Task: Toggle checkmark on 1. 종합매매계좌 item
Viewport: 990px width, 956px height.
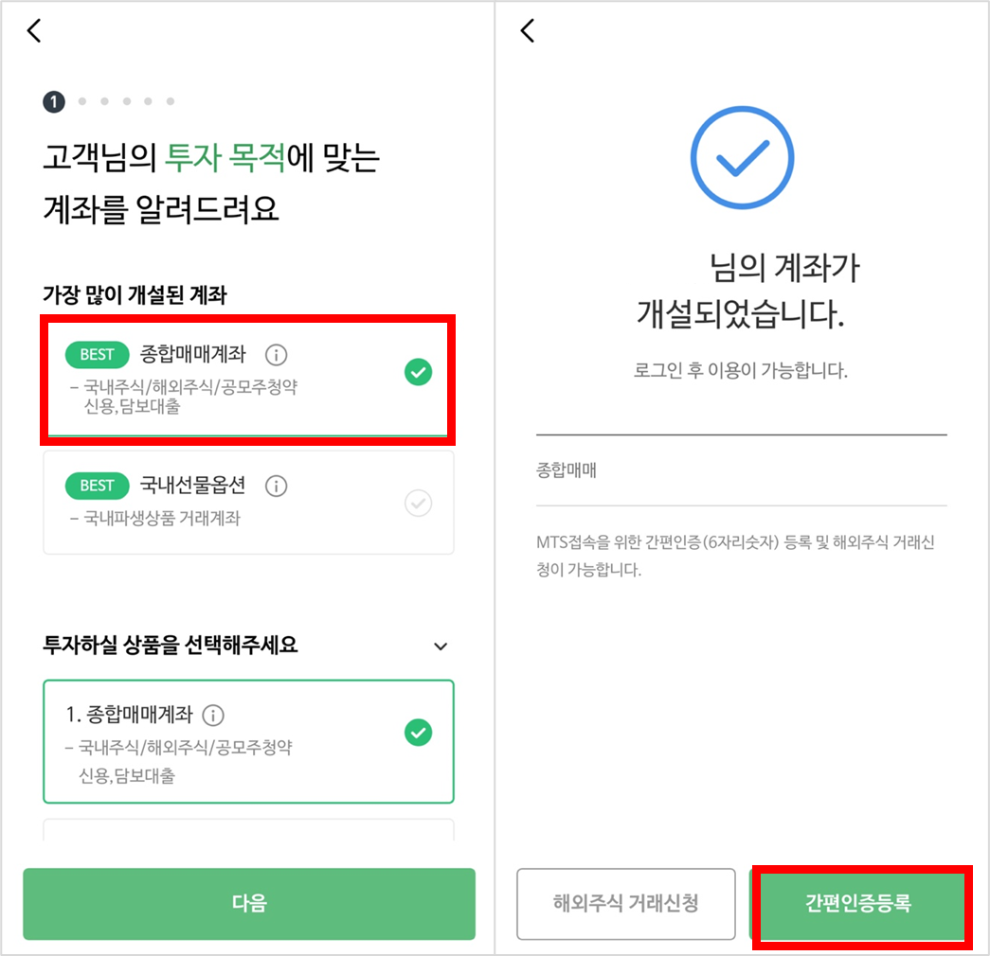Action: pyautogui.click(x=418, y=733)
